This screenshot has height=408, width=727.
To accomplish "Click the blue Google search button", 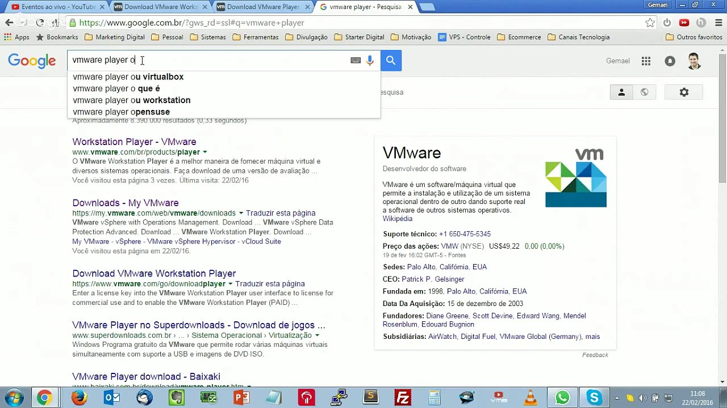I will pyautogui.click(x=391, y=60).
